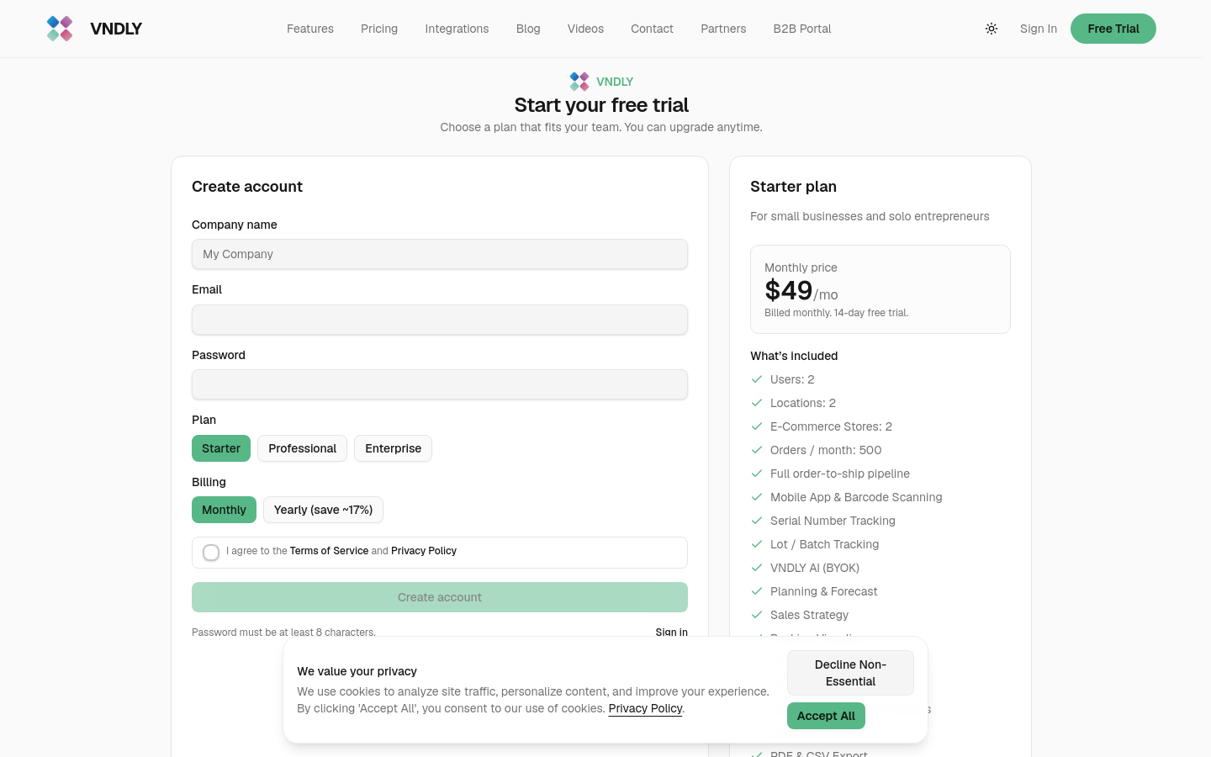Click the Create account button
Screen dimensions: 1211x757
pos(440,597)
